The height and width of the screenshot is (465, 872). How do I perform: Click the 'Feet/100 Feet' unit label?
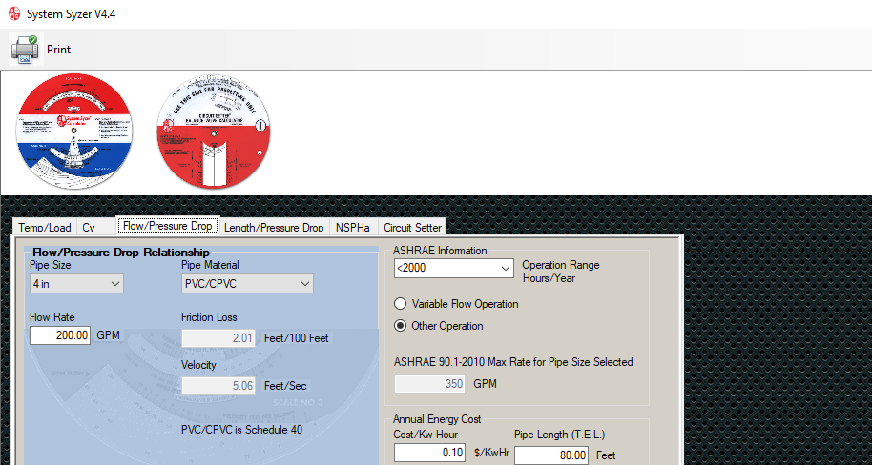point(297,337)
